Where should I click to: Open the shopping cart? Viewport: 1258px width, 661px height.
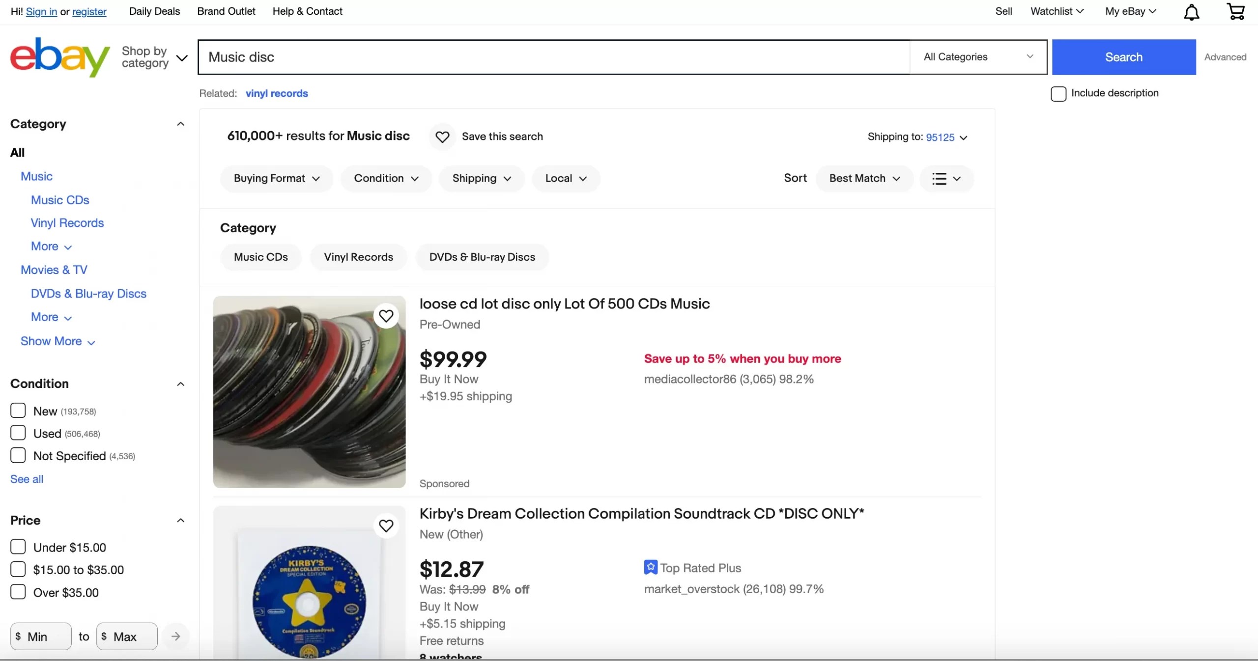click(x=1235, y=11)
